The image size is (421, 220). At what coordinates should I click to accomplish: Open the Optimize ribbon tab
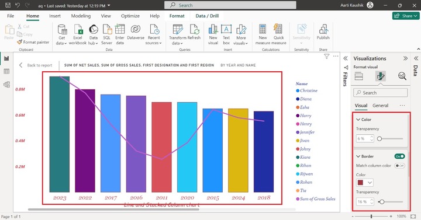coord(130,16)
